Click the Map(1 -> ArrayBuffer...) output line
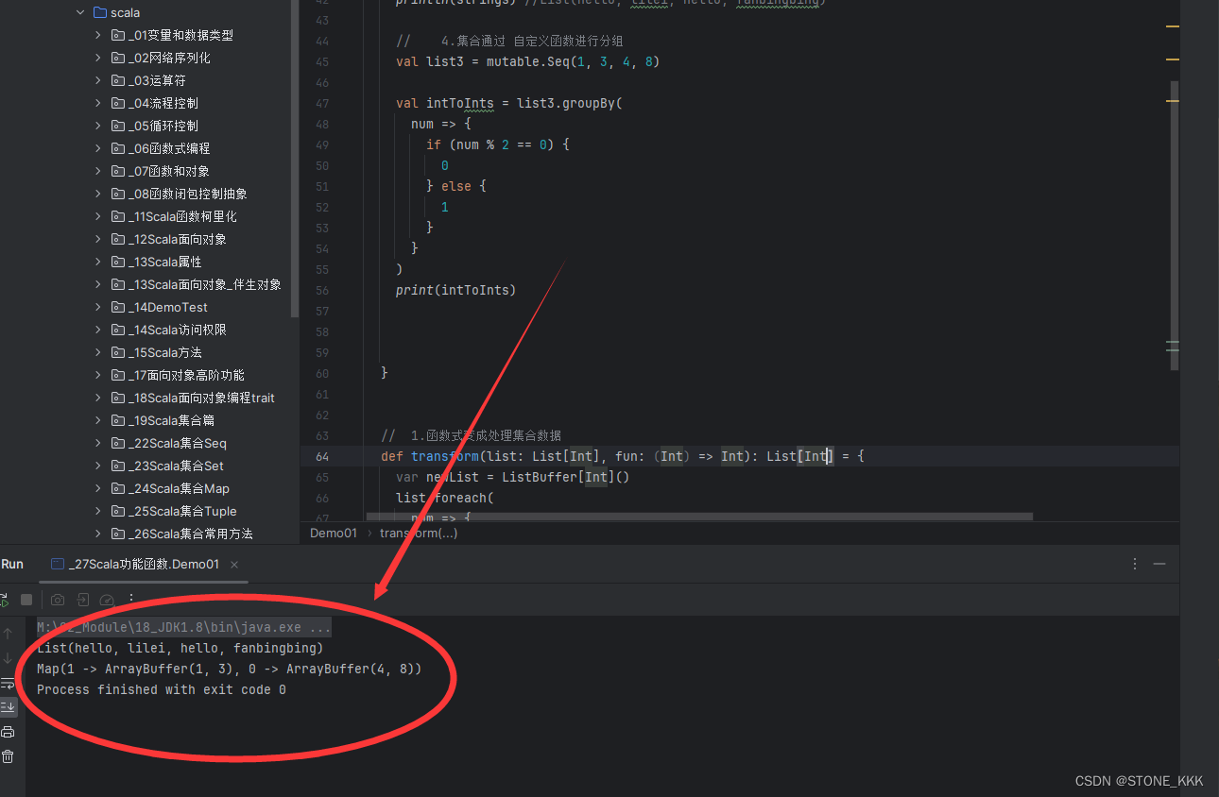The image size is (1219, 797). (x=230, y=669)
